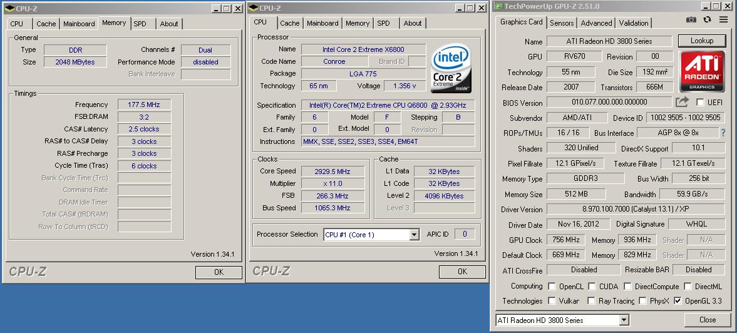Click the Core Speed 2929.5 MHz value
737x333 pixels.
pyautogui.click(x=332, y=172)
